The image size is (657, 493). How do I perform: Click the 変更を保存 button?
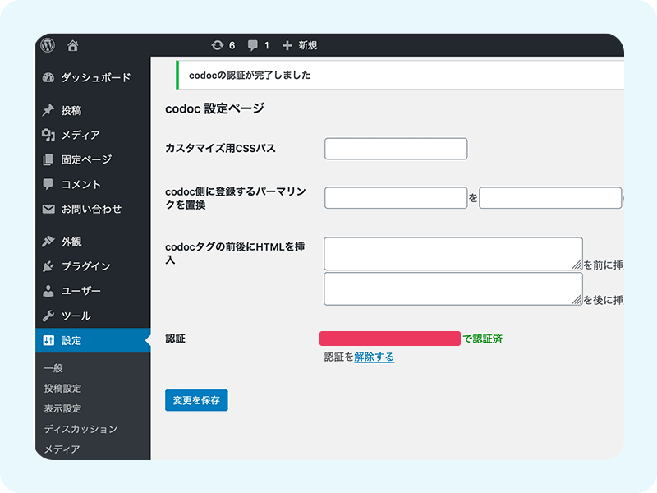tap(196, 400)
